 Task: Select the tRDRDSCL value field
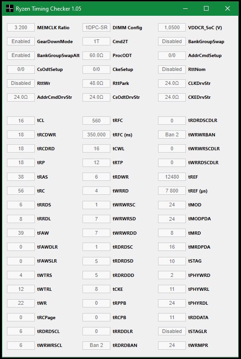click(21, 331)
